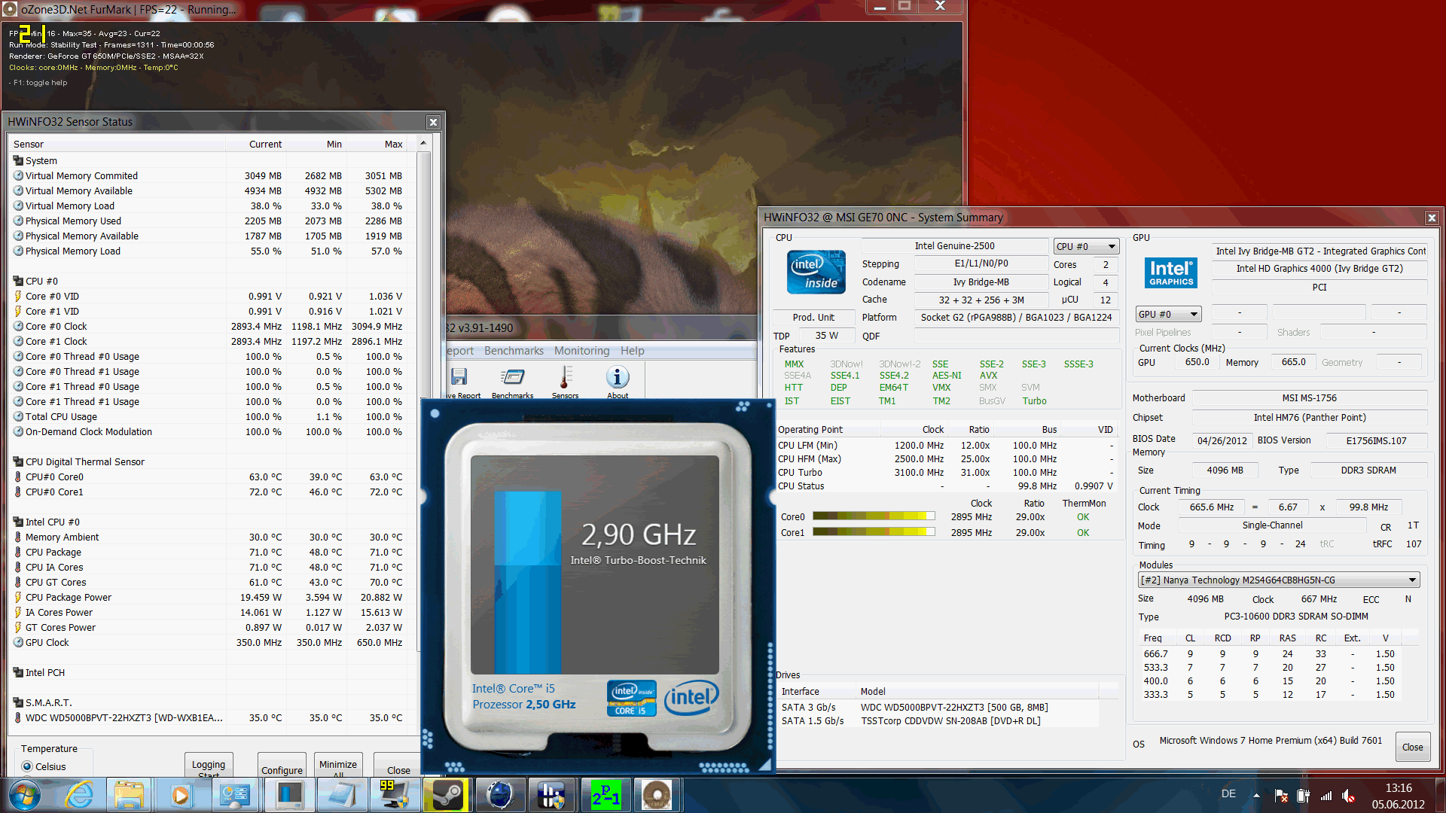Click Close button in System Summary
The width and height of the screenshot is (1446, 813).
click(1412, 747)
